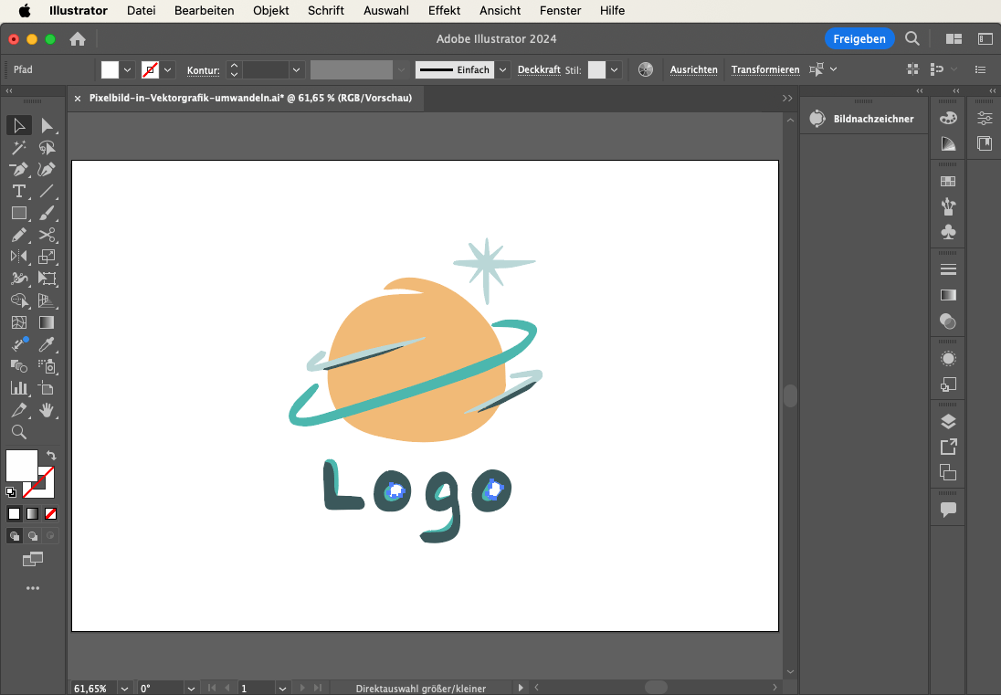1001x695 pixels.
Task: Select the Zoom magnifier tool
Action: pyautogui.click(x=18, y=432)
